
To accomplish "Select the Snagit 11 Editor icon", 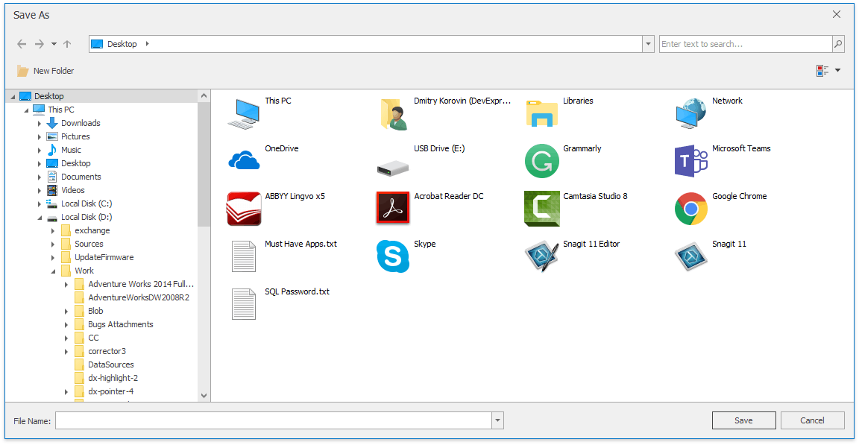I will click(x=542, y=256).
